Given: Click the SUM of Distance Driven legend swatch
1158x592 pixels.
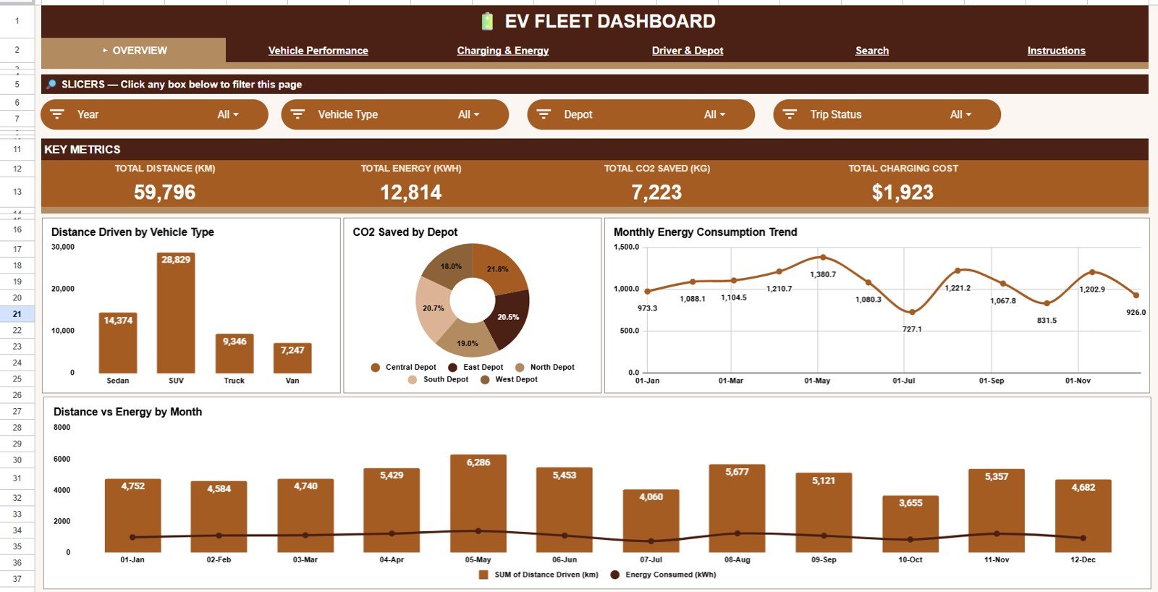Looking at the screenshot, I should coord(483,575).
